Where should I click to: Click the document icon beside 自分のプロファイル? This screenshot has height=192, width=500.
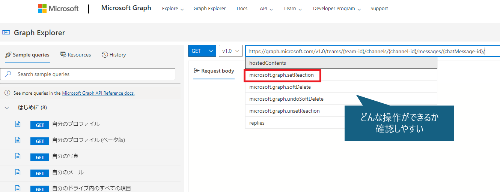18,124
